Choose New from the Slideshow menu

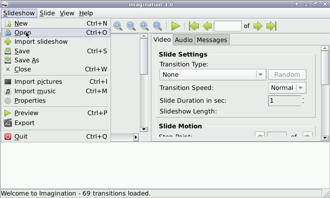(56, 24)
